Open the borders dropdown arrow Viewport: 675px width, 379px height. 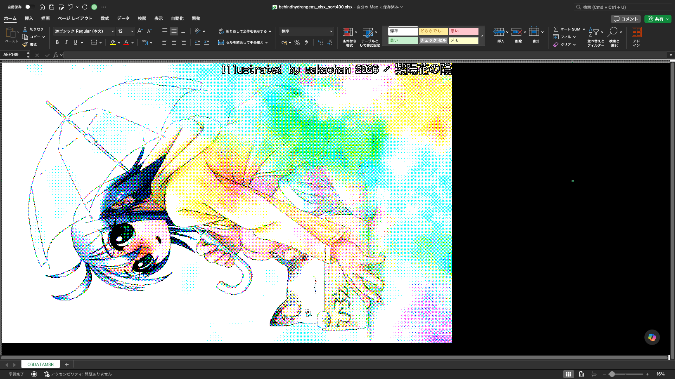click(101, 42)
